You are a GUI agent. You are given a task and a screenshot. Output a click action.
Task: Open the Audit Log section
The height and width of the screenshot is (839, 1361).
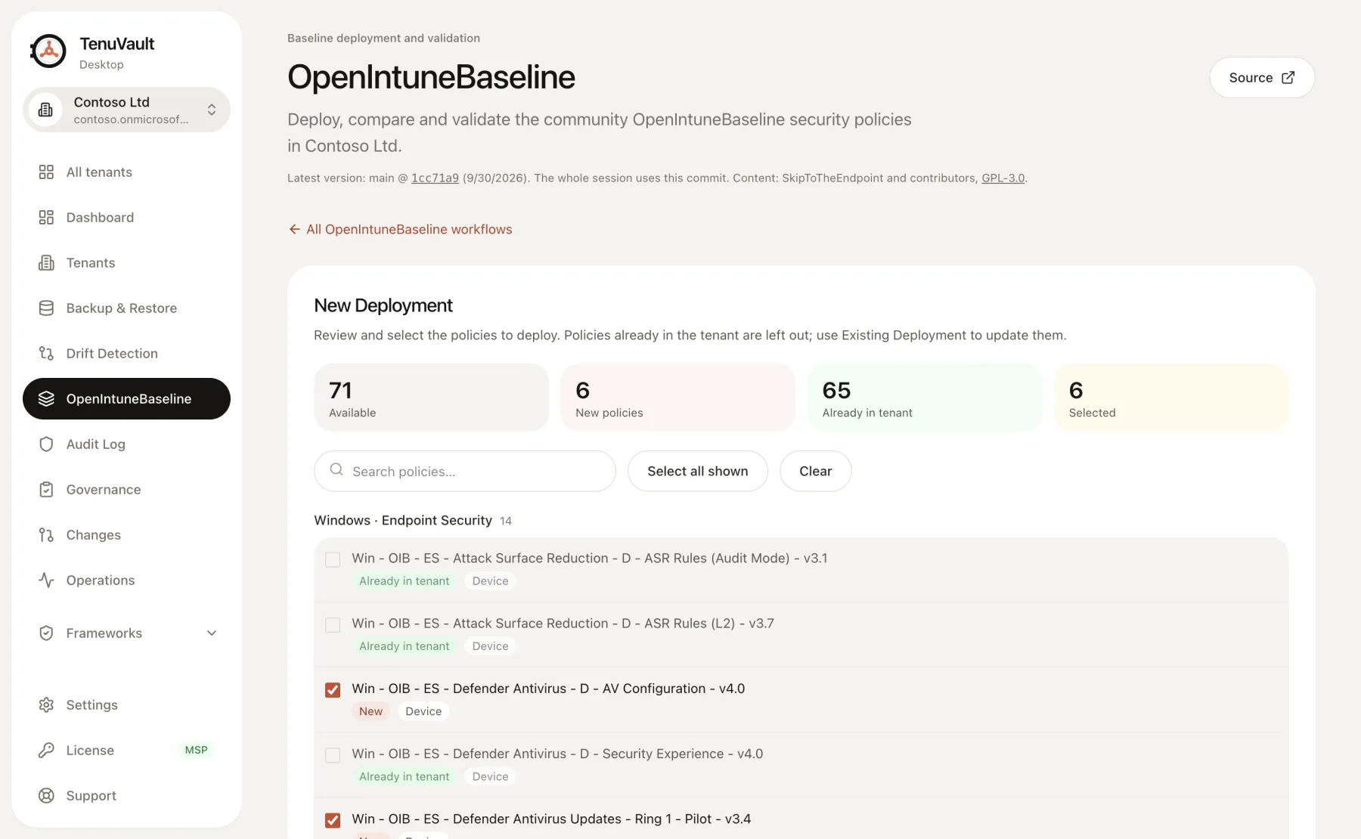point(126,444)
